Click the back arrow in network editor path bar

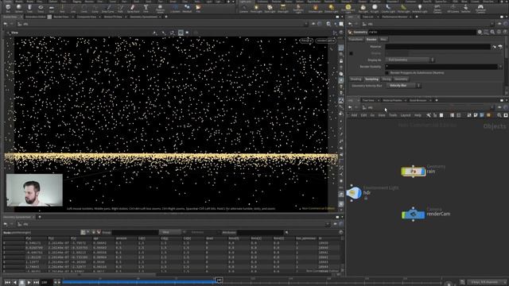350,107
